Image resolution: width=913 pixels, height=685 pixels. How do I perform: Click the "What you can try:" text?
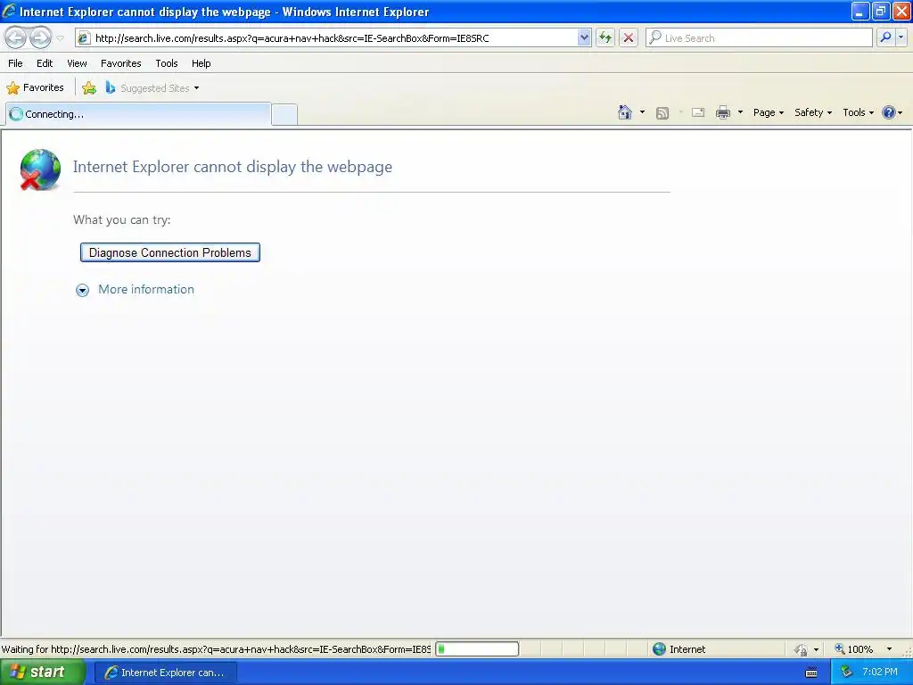(x=121, y=219)
